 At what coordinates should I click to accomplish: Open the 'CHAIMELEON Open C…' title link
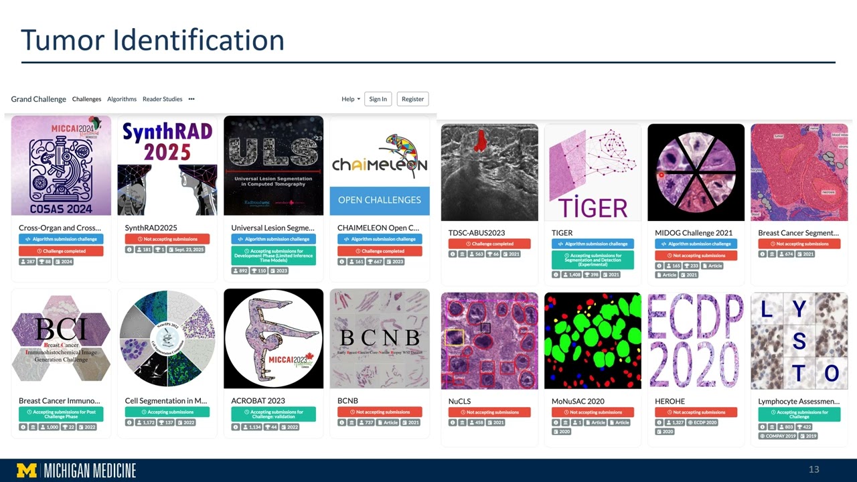click(378, 228)
